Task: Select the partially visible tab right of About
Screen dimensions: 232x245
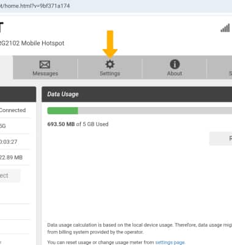Action: (x=220, y=67)
